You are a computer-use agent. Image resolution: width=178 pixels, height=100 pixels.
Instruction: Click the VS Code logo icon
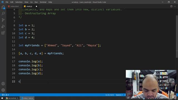(2, 2)
